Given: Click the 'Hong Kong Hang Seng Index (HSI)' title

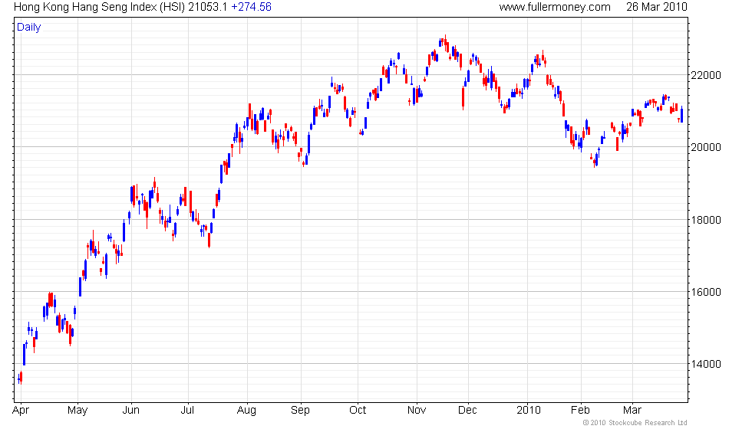Looking at the screenshot, I should pos(99,7).
